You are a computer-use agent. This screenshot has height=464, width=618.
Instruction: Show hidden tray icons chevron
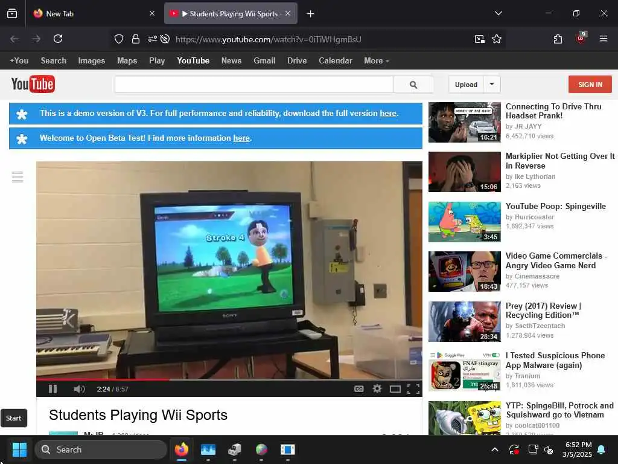(x=495, y=449)
